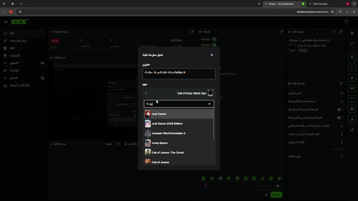Select 'Just Cause' from the category results
358x201 pixels.
(179, 114)
